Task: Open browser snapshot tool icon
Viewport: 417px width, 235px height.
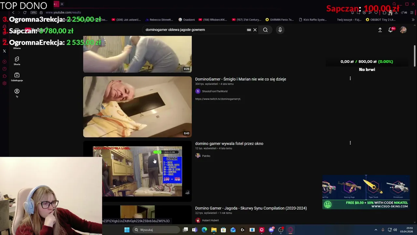Action: pyautogui.click(x=358, y=12)
